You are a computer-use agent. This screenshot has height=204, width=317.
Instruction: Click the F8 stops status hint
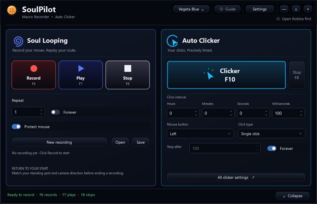click(x=88, y=195)
